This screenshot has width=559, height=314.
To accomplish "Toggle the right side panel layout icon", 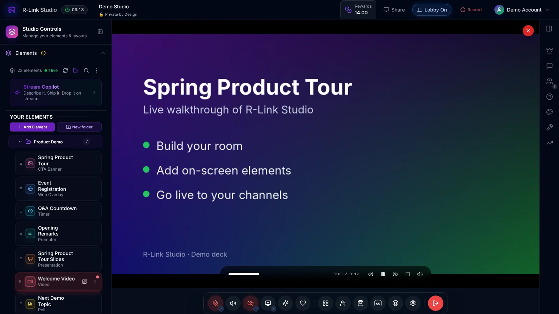I will coord(549,29).
